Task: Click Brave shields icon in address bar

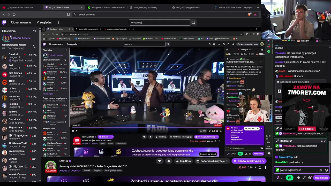Action: pos(249,14)
